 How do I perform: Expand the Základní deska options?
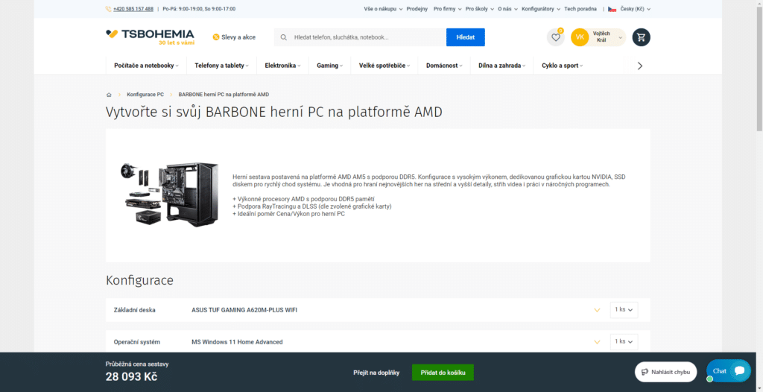point(596,310)
